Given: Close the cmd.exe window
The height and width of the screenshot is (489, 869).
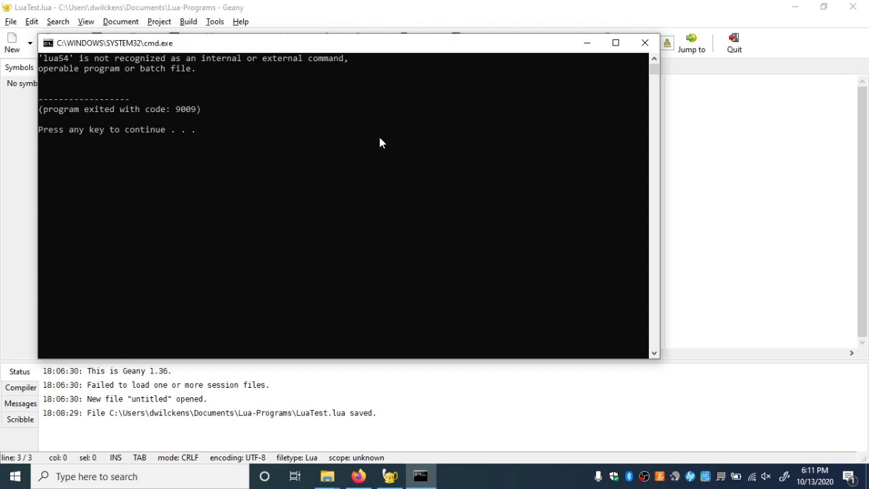Looking at the screenshot, I should [645, 43].
